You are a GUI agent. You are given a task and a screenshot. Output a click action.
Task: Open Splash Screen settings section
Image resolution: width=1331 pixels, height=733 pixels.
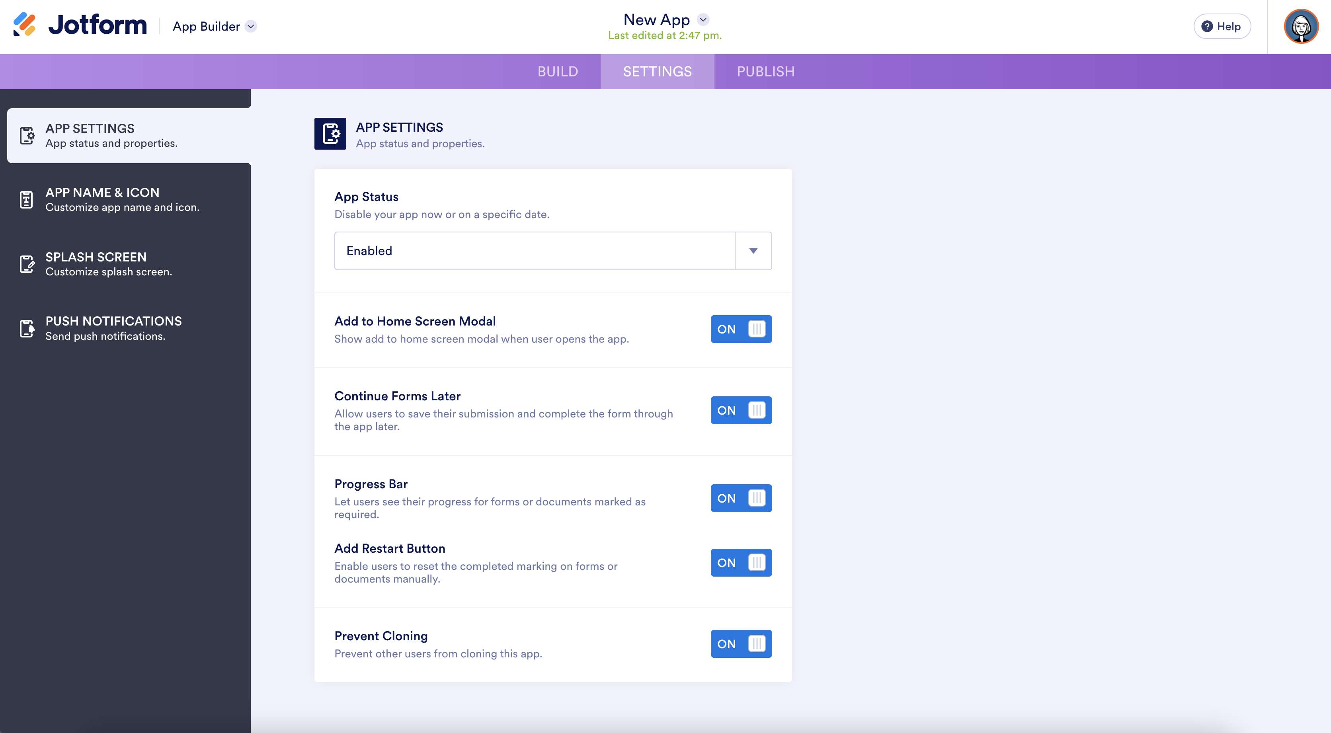(109, 264)
